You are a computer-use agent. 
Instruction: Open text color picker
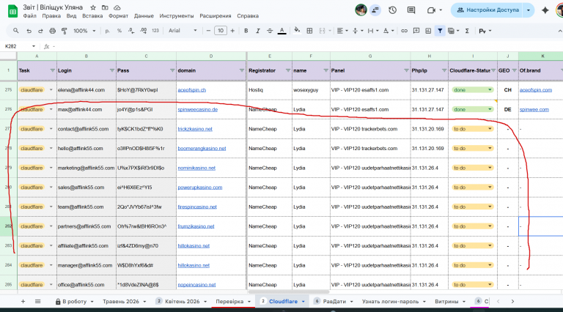pos(281,31)
